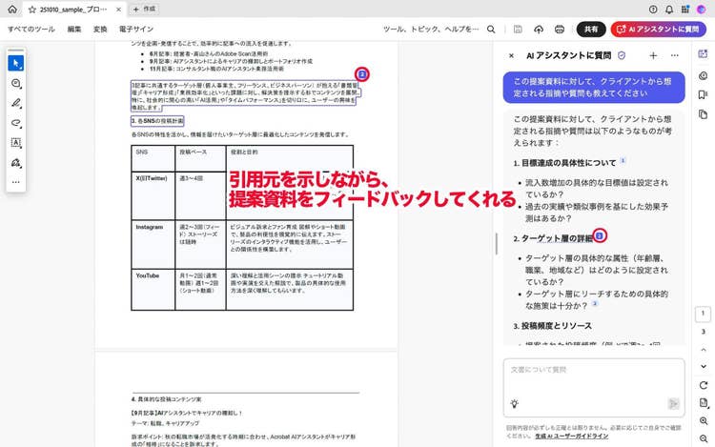Click the rotate page icon
The image size is (715, 447).
click(703, 384)
